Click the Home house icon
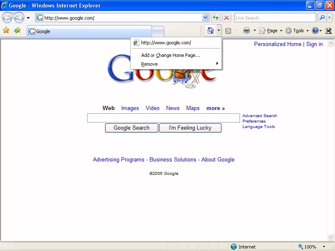Image resolution: width=335 pixels, height=251 pixels. (x=211, y=31)
